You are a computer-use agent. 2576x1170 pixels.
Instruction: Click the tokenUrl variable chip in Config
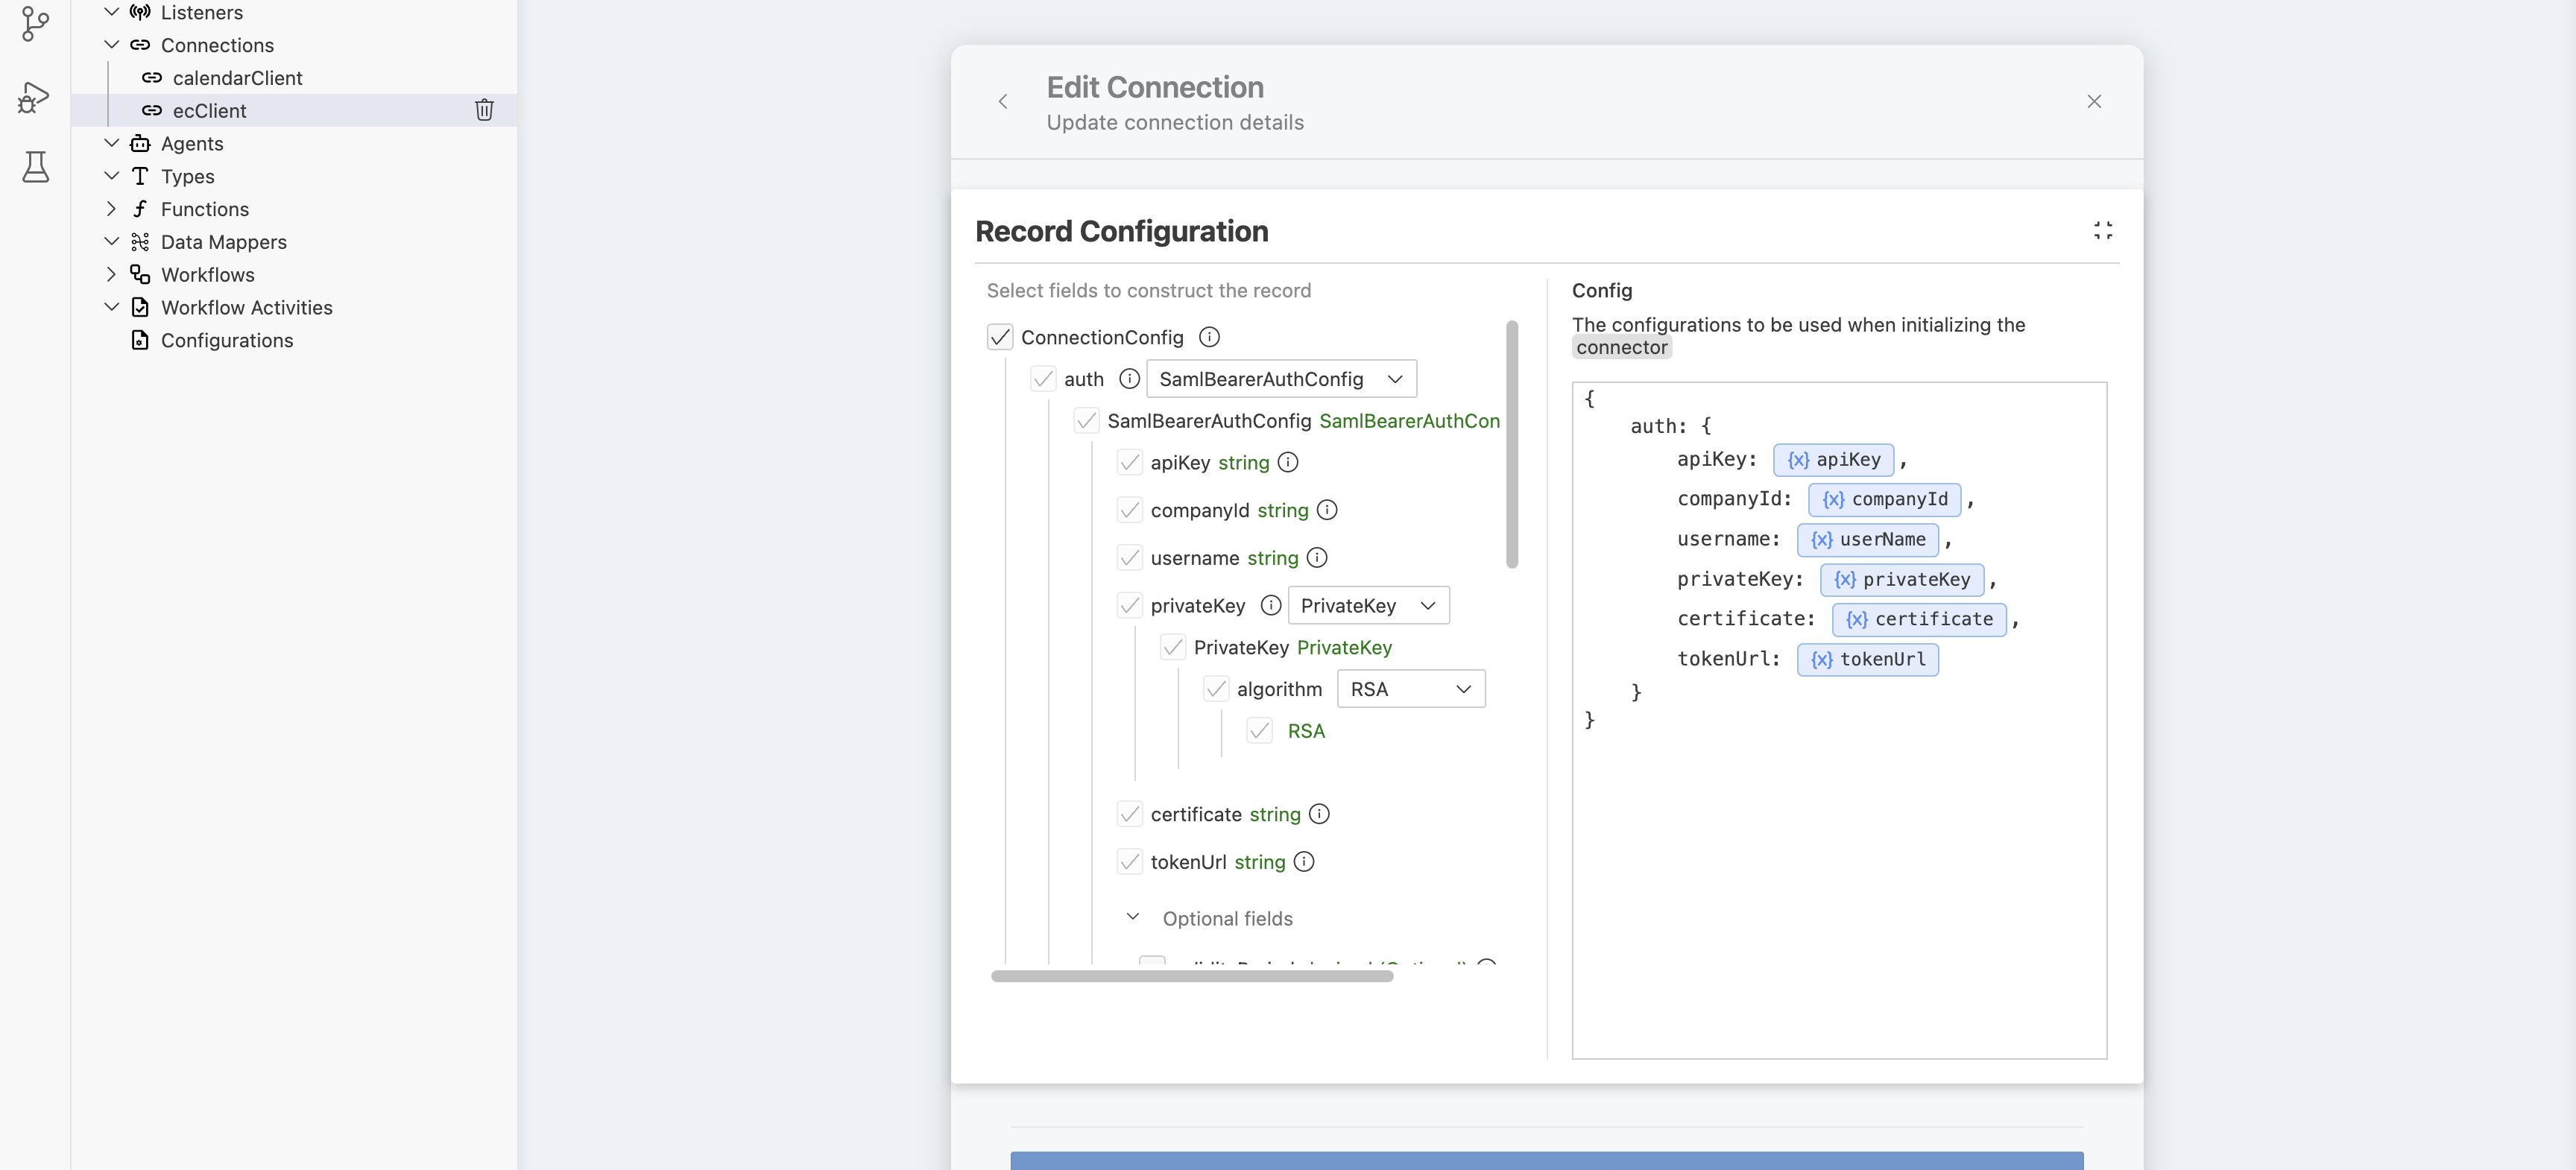pos(1867,659)
